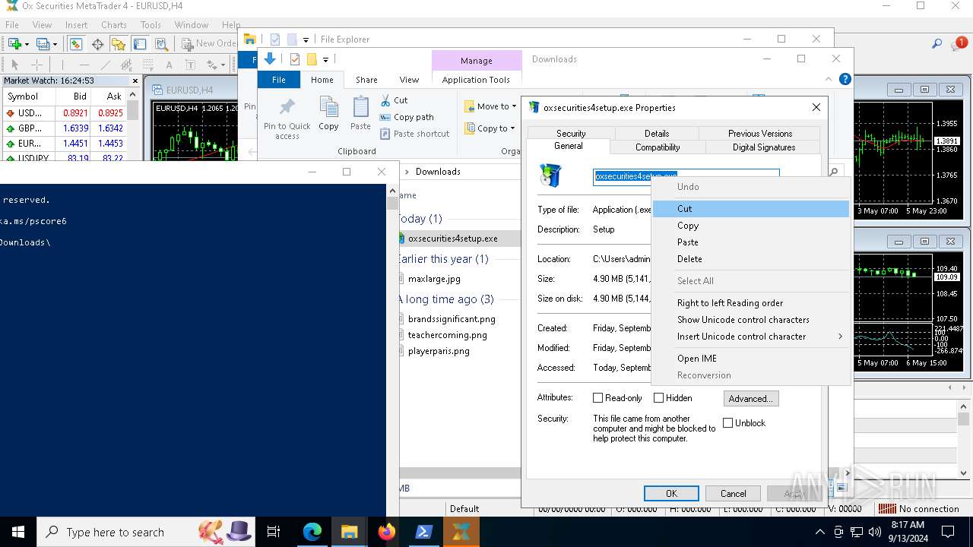Click the New Order toolbar button
Image resolution: width=973 pixels, height=547 pixels.
[208, 44]
